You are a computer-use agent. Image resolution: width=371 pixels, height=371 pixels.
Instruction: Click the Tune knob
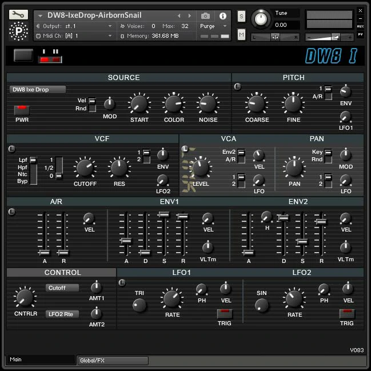(x=261, y=19)
